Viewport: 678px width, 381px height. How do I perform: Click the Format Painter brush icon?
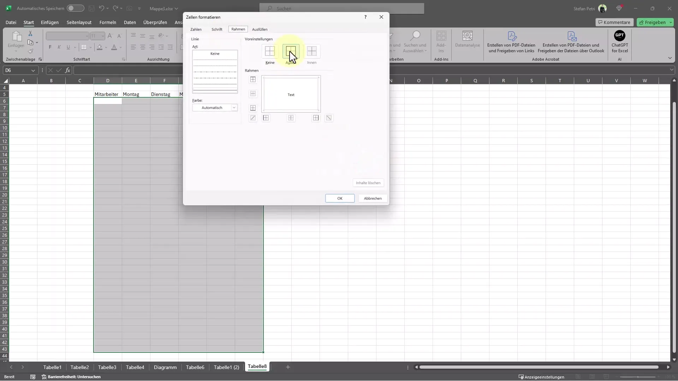(x=30, y=51)
